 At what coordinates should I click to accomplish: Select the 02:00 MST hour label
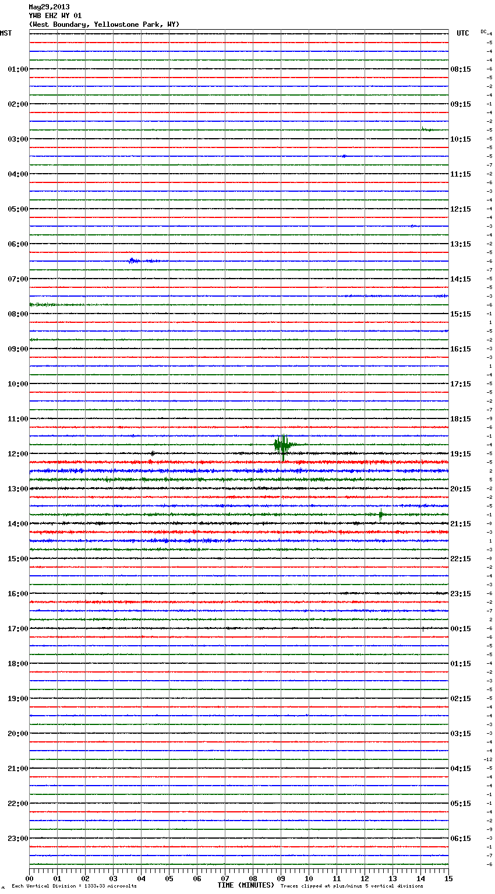pos(18,104)
